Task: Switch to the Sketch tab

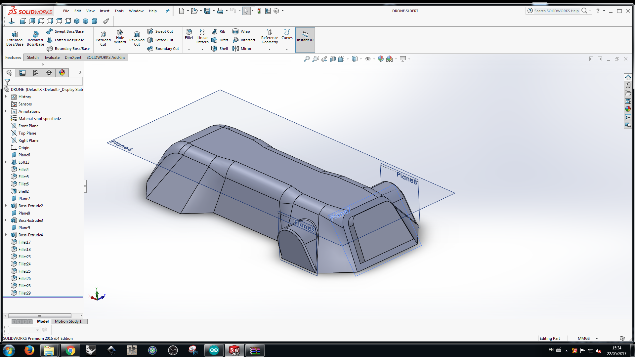Action: pyautogui.click(x=33, y=57)
